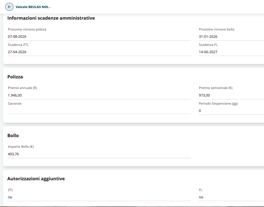Click the Premio annuale (€) label
264x207 pixels.
(23, 88)
